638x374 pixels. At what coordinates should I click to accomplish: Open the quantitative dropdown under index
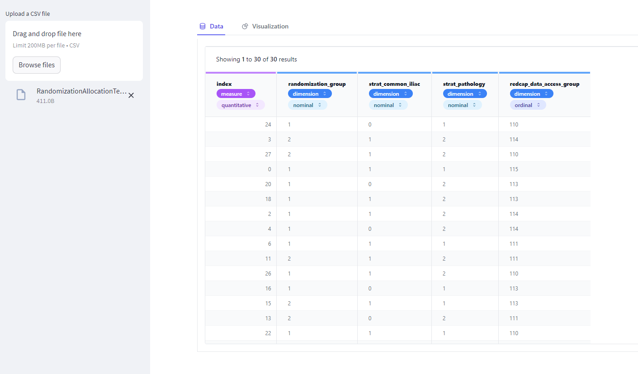(240, 104)
